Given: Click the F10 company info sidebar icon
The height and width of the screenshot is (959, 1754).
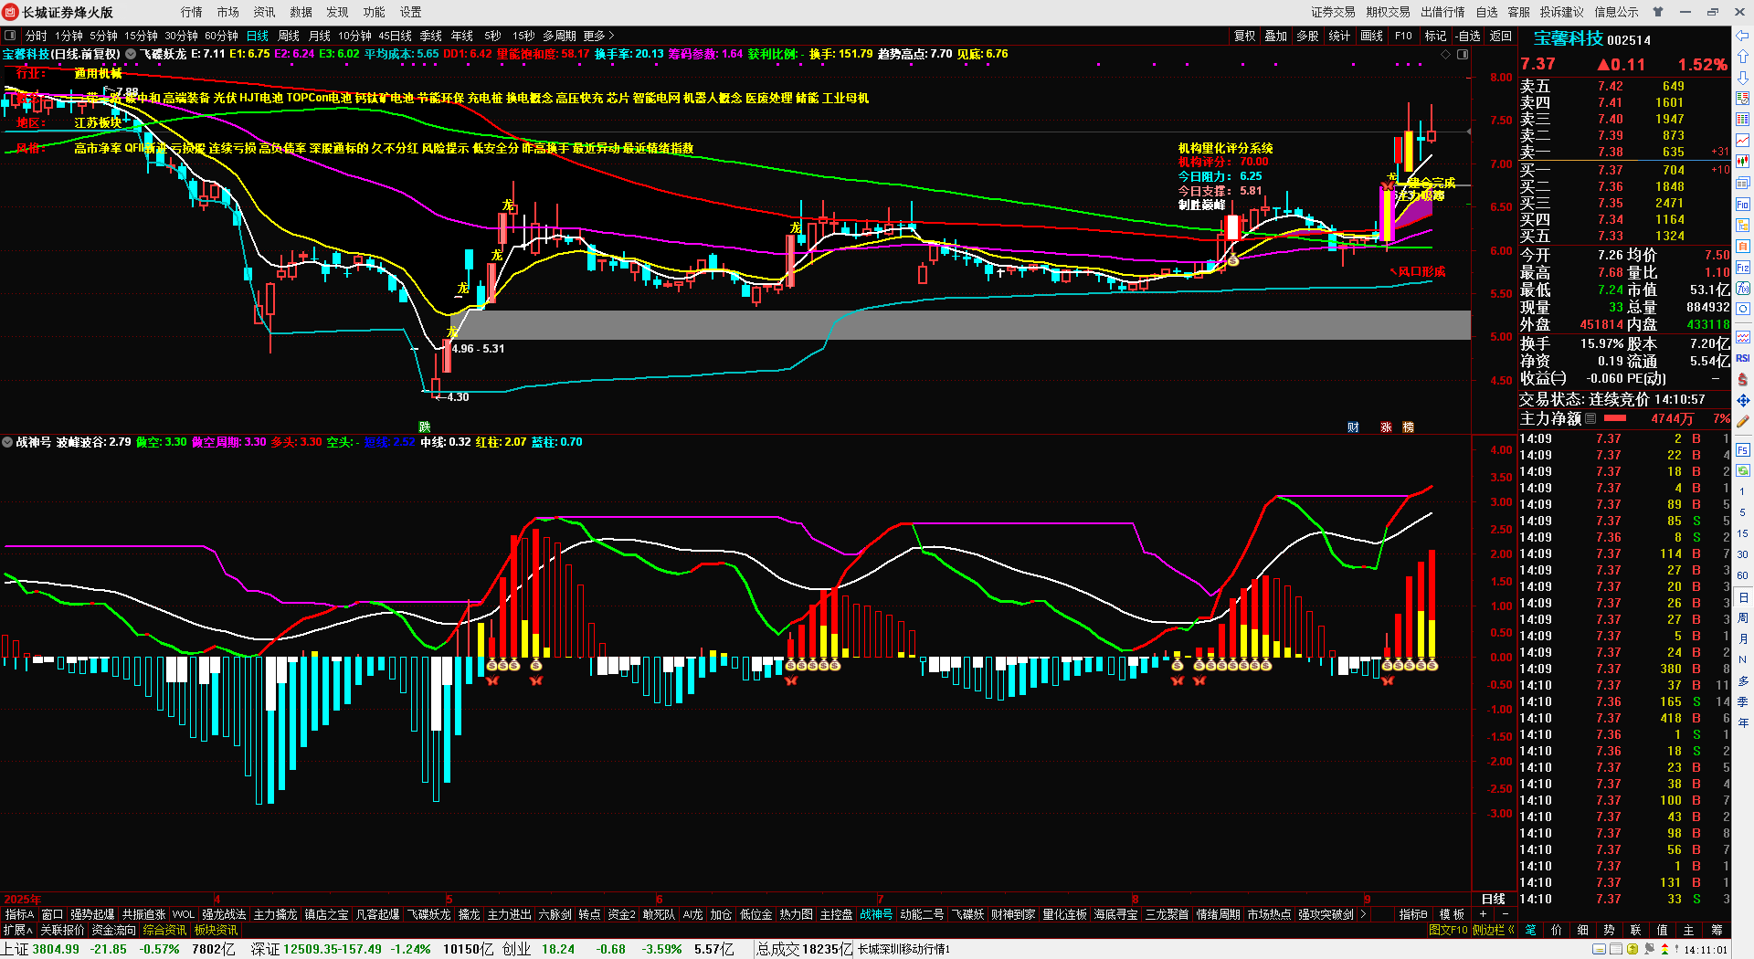Looking at the screenshot, I should click(1743, 205).
